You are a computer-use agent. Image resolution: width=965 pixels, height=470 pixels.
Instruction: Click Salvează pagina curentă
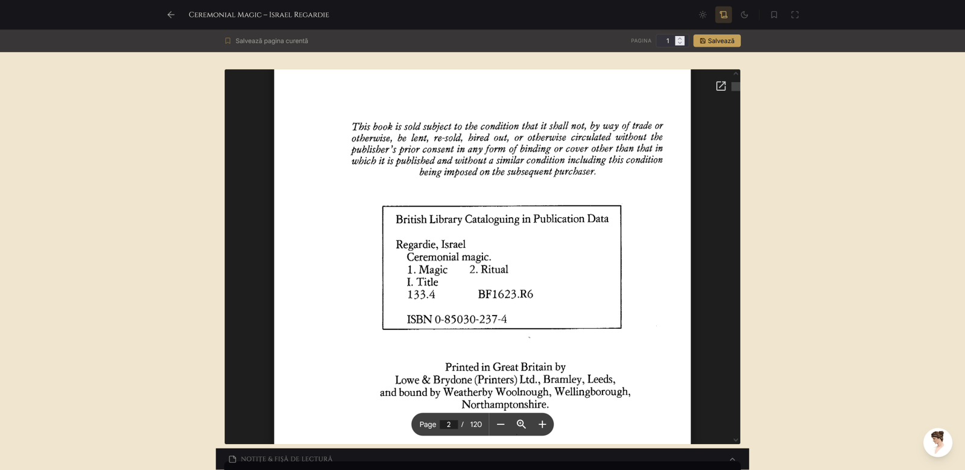coord(266,41)
